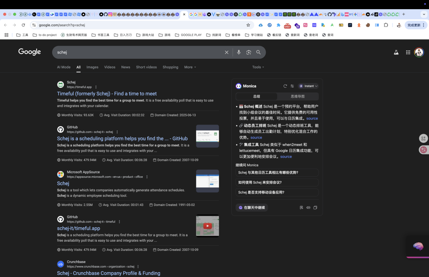Open the schej-it/timeful.app result link
This screenshot has height=277, width=429.
pyautogui.click(x=79, y=228)
